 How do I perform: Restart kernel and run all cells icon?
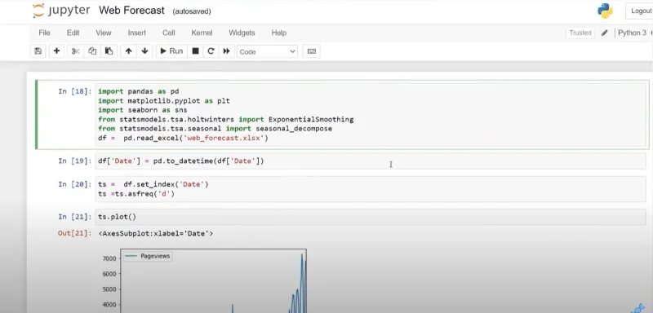[x=227, y=51]
